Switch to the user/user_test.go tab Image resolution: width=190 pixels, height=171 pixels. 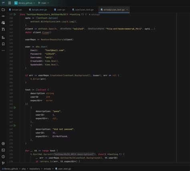click(83, 10)
